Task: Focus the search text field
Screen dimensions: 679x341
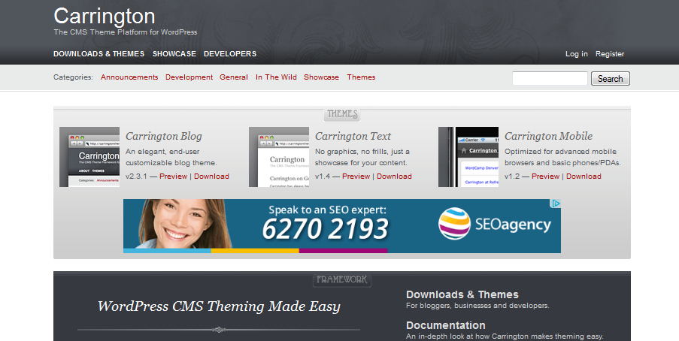Action: (x=550, y=78)
